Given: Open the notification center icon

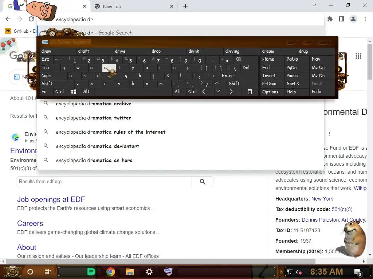Looking at the screenshot, I should [x=358, y=272].
